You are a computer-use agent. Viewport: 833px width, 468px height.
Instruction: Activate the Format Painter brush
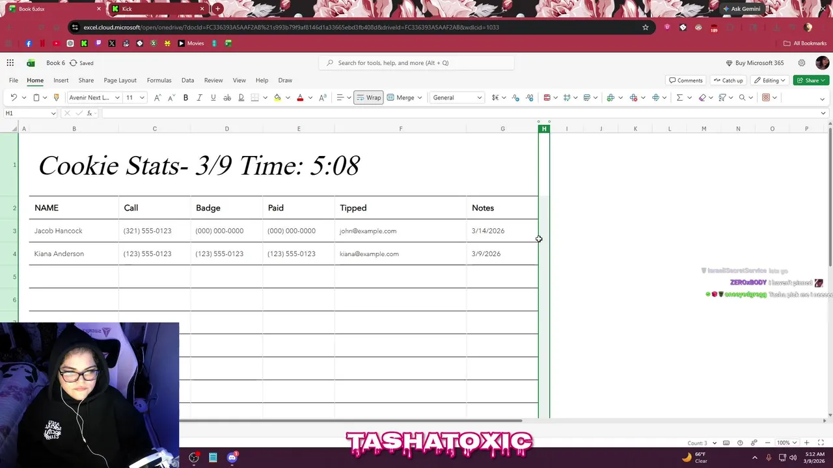pos(56,97)
